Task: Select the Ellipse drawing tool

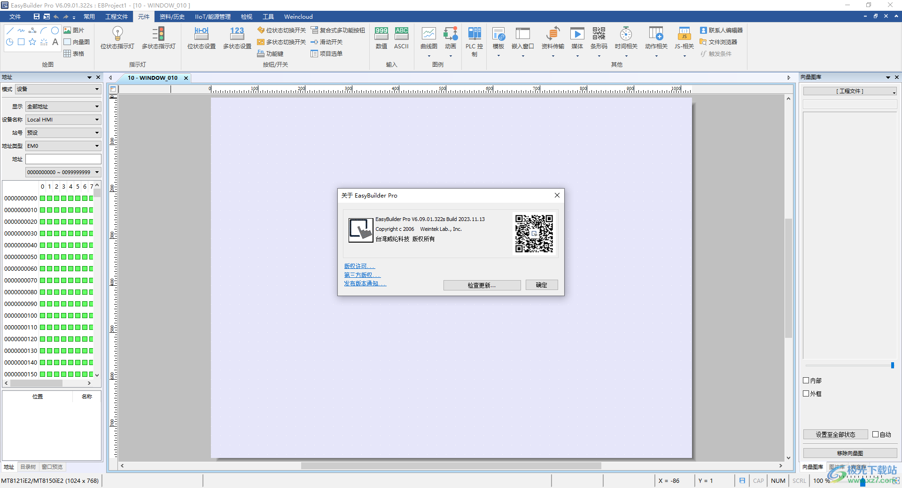Action: pyautogui.click(x=55, y=30)
